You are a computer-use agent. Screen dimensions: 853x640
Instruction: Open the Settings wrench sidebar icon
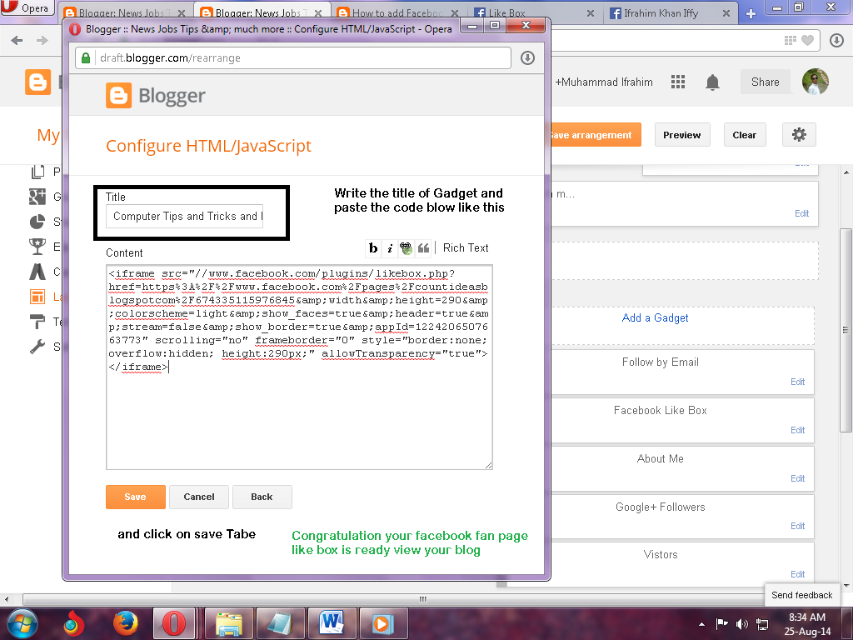tap(37, 347)
